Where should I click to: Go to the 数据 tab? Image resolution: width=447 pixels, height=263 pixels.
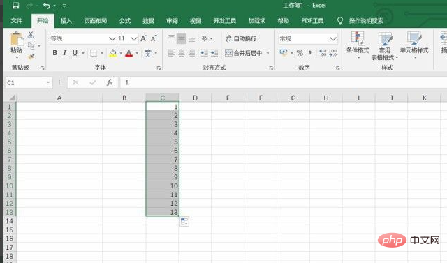tap(148, 20)
